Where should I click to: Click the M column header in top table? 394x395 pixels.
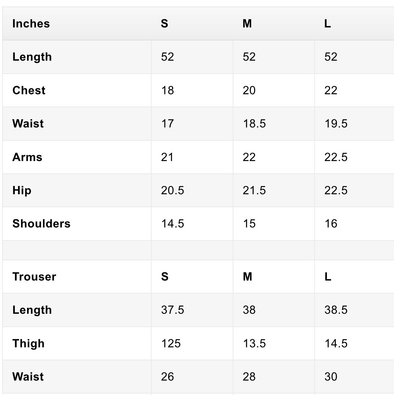tap(247, 24)
